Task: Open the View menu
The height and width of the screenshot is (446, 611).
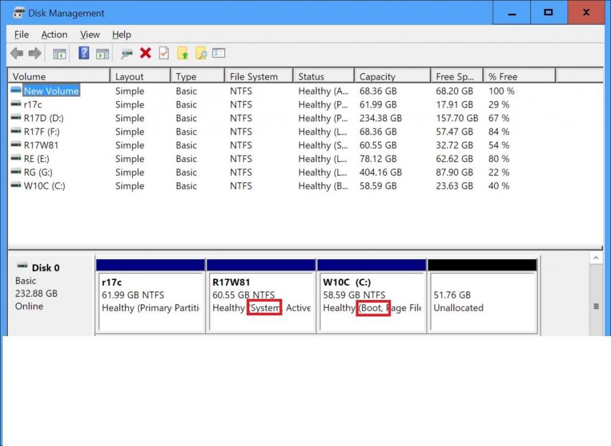Action: tap(90, 35)
